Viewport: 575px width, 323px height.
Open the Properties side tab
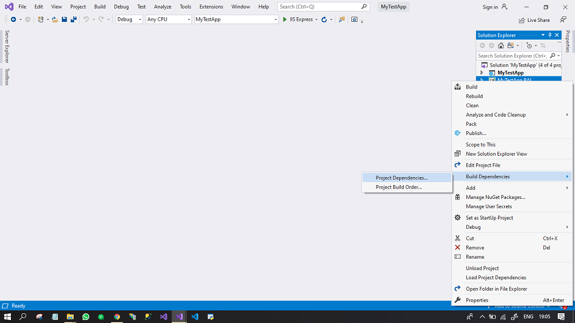[x=568, y=41]
